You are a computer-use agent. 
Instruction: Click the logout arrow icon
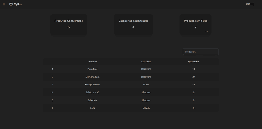click(253, 4)
